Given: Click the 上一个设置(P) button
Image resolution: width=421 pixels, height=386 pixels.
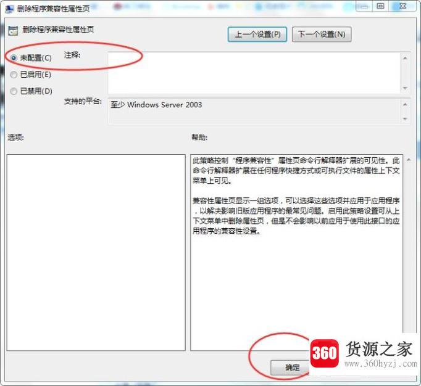Looking at the screenshot, I should click(x=257, y=35).
